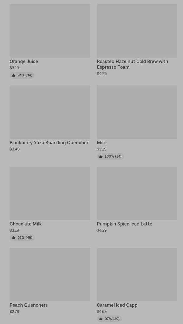Click thumbs-up icon on Caramel Iced Capp
183x324 pixels.
101,319
